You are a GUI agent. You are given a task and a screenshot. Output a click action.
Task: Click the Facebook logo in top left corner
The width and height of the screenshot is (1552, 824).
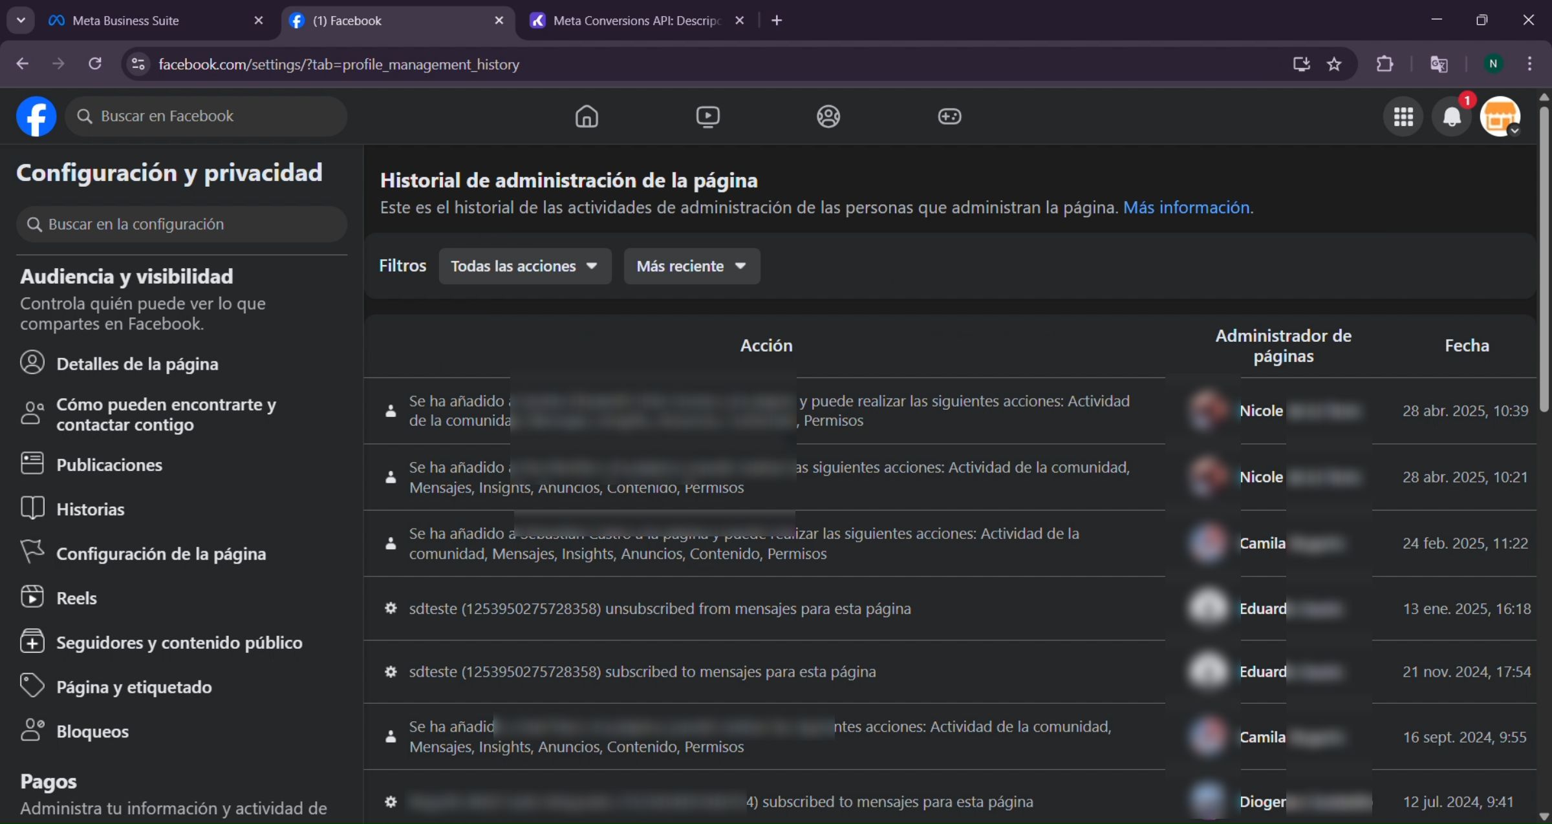[36, 116]
